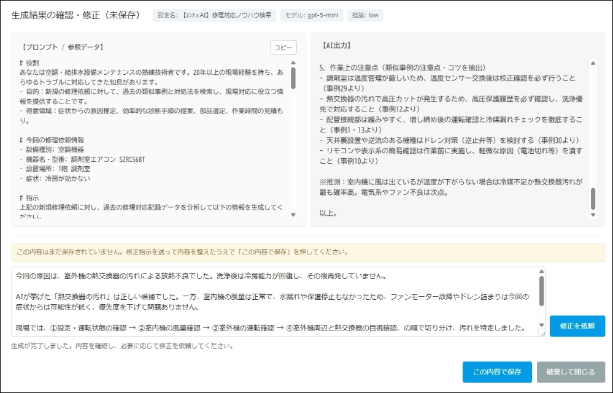Click down arrow of correction textarea scrollbar

(541, 325)
